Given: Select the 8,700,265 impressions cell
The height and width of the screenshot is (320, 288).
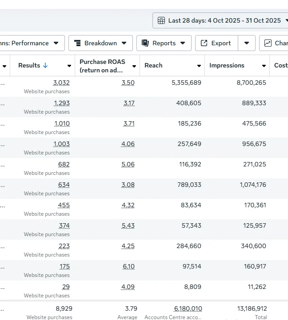Looking at the screenshot, I should coord(252,83).
